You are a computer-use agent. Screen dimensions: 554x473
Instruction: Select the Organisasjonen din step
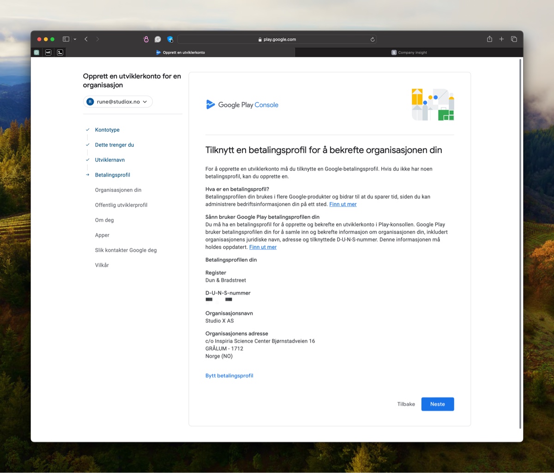(118, 190)
